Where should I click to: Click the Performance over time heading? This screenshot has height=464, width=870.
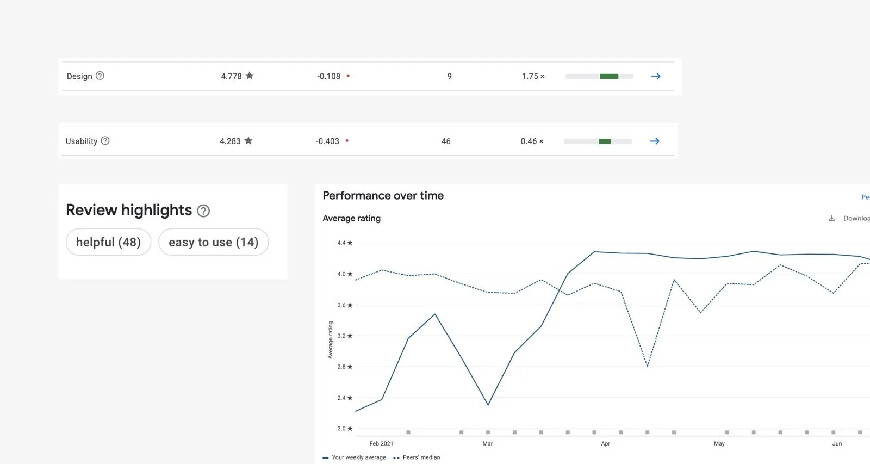[383, 195]
